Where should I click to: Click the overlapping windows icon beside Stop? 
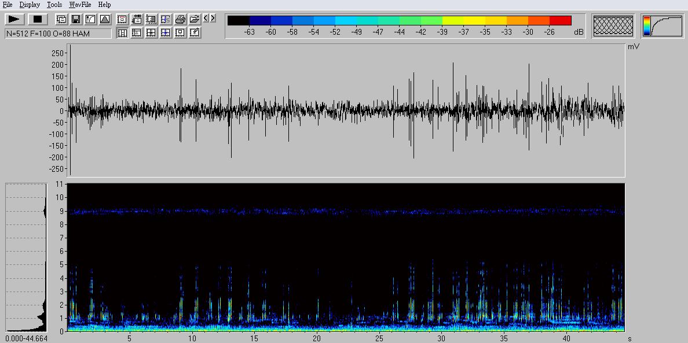click(x=61, y=19)
